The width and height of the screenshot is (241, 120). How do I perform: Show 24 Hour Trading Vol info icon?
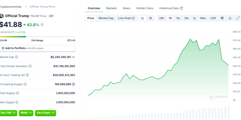click(x=27, y=75)
